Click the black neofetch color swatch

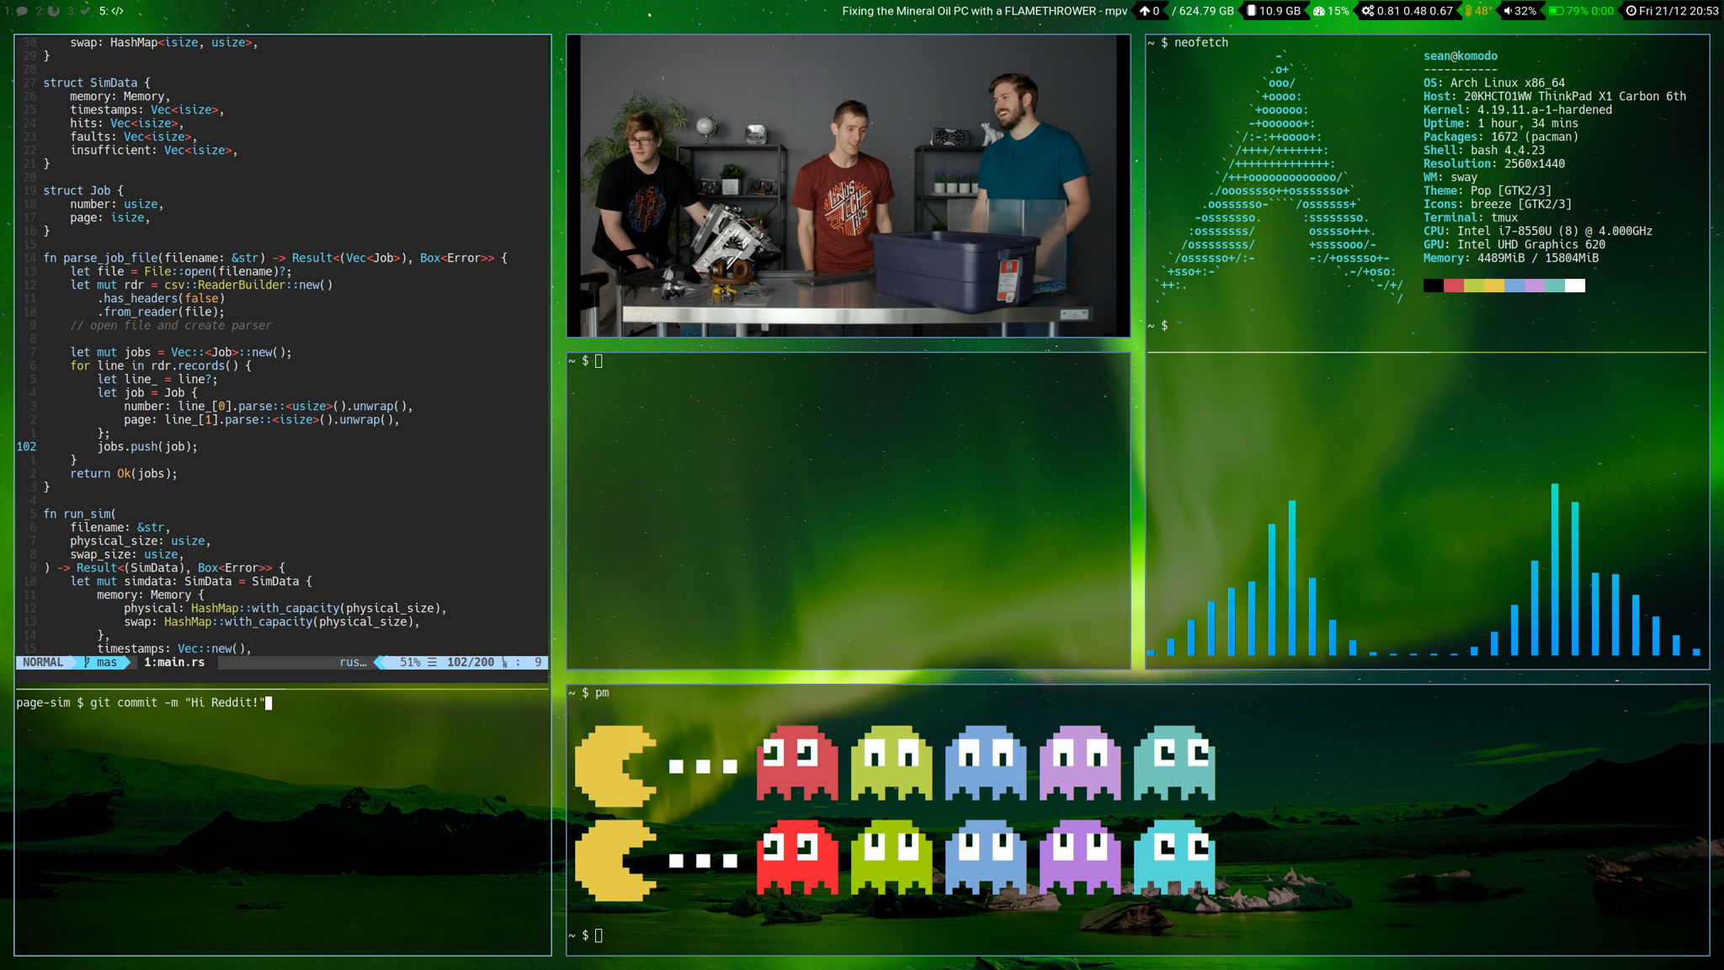(1434, 285)
